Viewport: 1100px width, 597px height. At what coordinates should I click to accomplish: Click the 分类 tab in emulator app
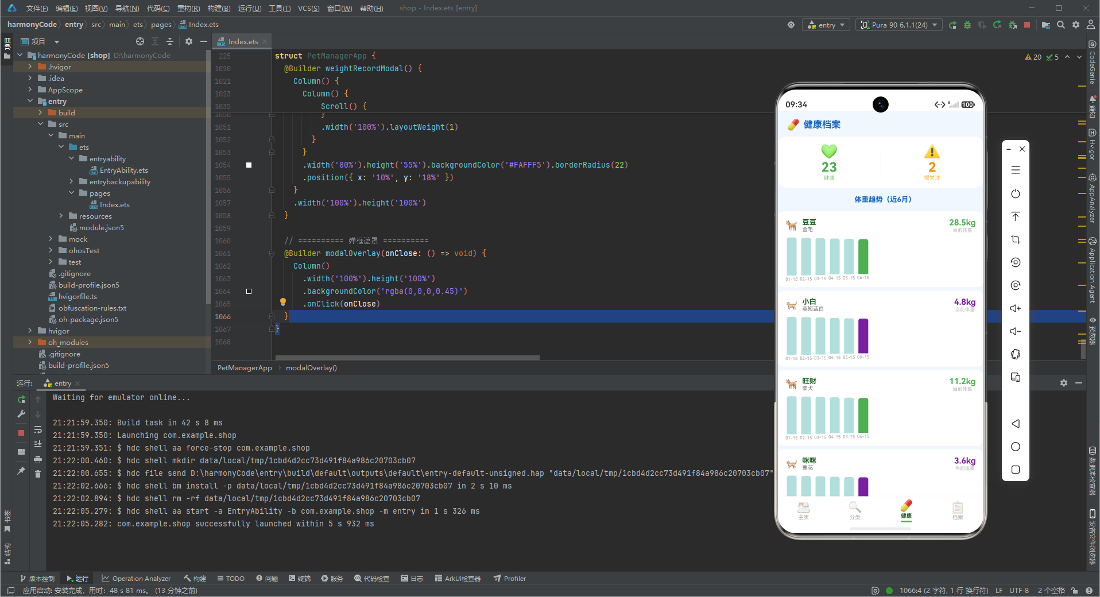click(x=855, y=510)
